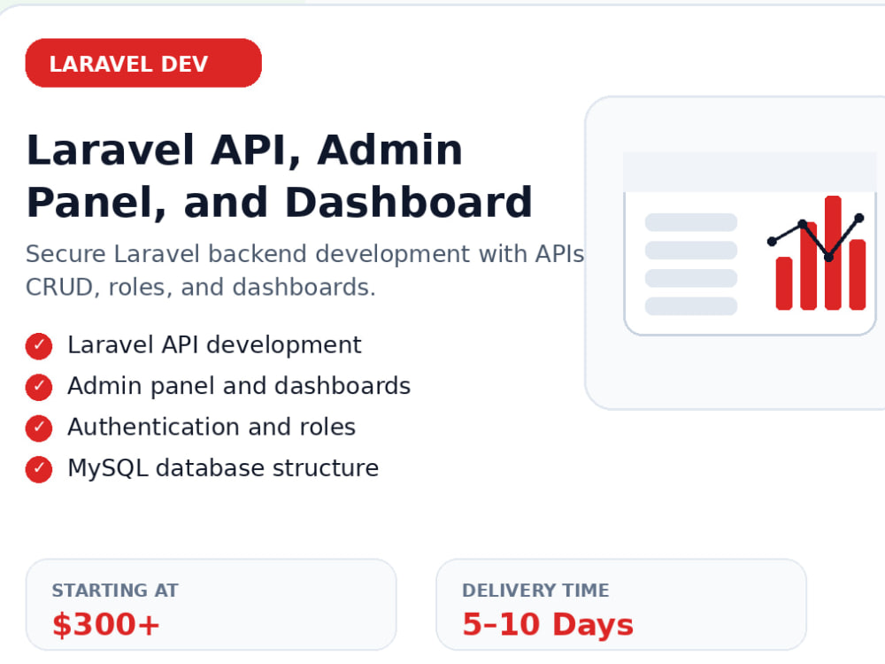Click the STARTING AT label
Screen dimensions: 885x664
pyautogui.click(x=115, y=590)
